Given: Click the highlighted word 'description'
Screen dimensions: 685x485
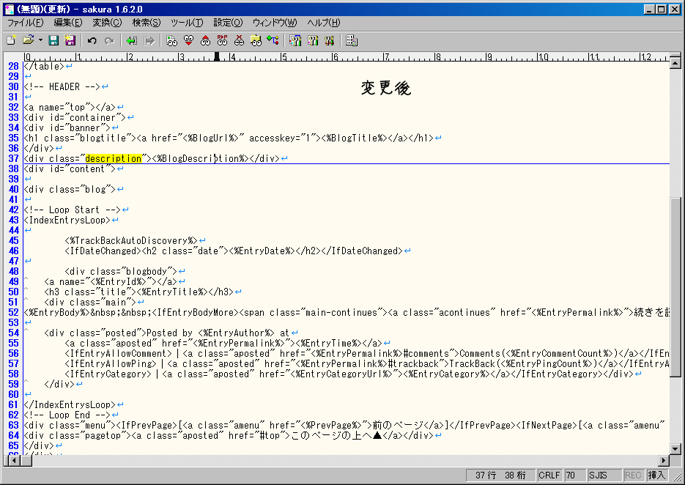Looking at the screenshot, I should point(114,158).
